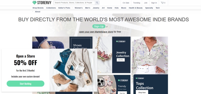Image resolution: width=201 pixels, height=94 pixels.
Task: Click Shop Now under Tops Collection
Action: pyautogui.click(x=142, y=92)
